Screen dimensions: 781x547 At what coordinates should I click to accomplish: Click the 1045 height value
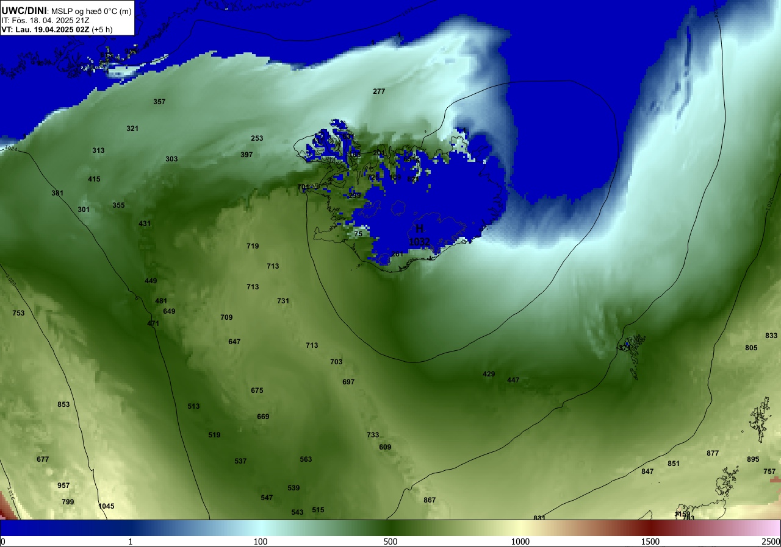pos(106,506)
